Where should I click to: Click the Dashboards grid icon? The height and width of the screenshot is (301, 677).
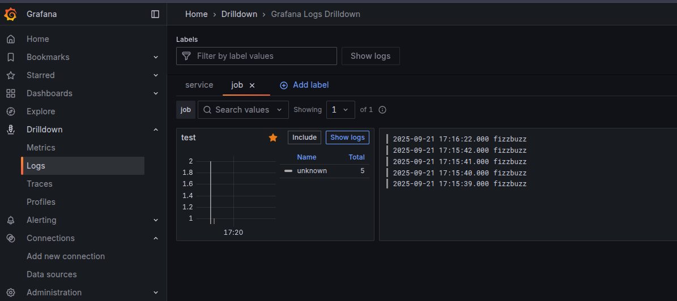(x=11, y=93)
